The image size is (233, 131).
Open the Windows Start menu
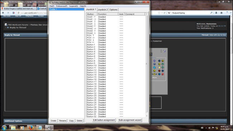[x=4, y=127]
